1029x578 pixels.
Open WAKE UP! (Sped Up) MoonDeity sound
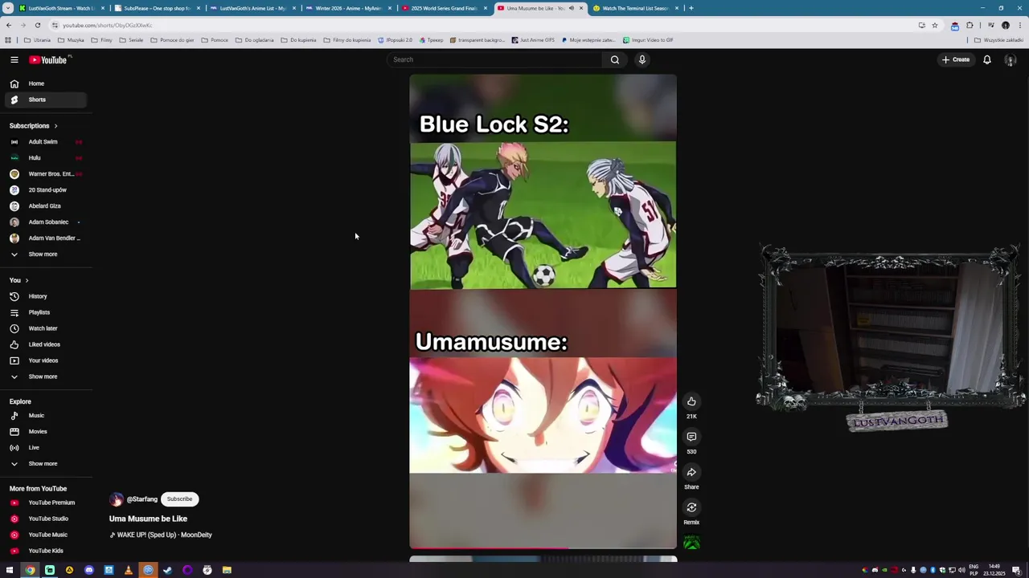coord(161,535)
